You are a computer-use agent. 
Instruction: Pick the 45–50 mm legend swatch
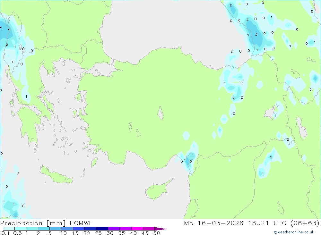pyautogui.click(x=149, y=229)
